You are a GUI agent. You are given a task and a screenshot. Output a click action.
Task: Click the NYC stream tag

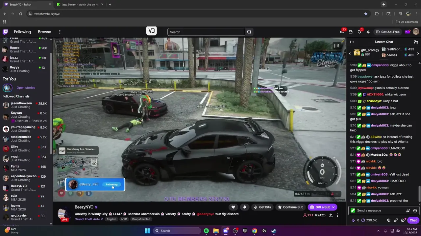124,219
